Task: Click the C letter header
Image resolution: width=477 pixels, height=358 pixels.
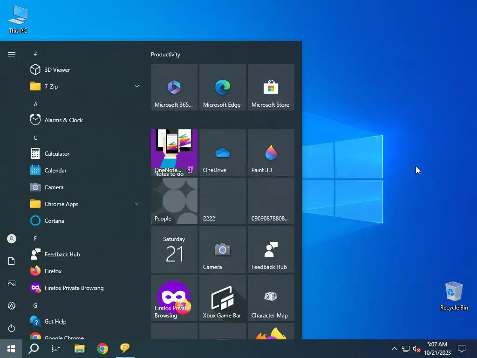Action: (x=35, y=138)
